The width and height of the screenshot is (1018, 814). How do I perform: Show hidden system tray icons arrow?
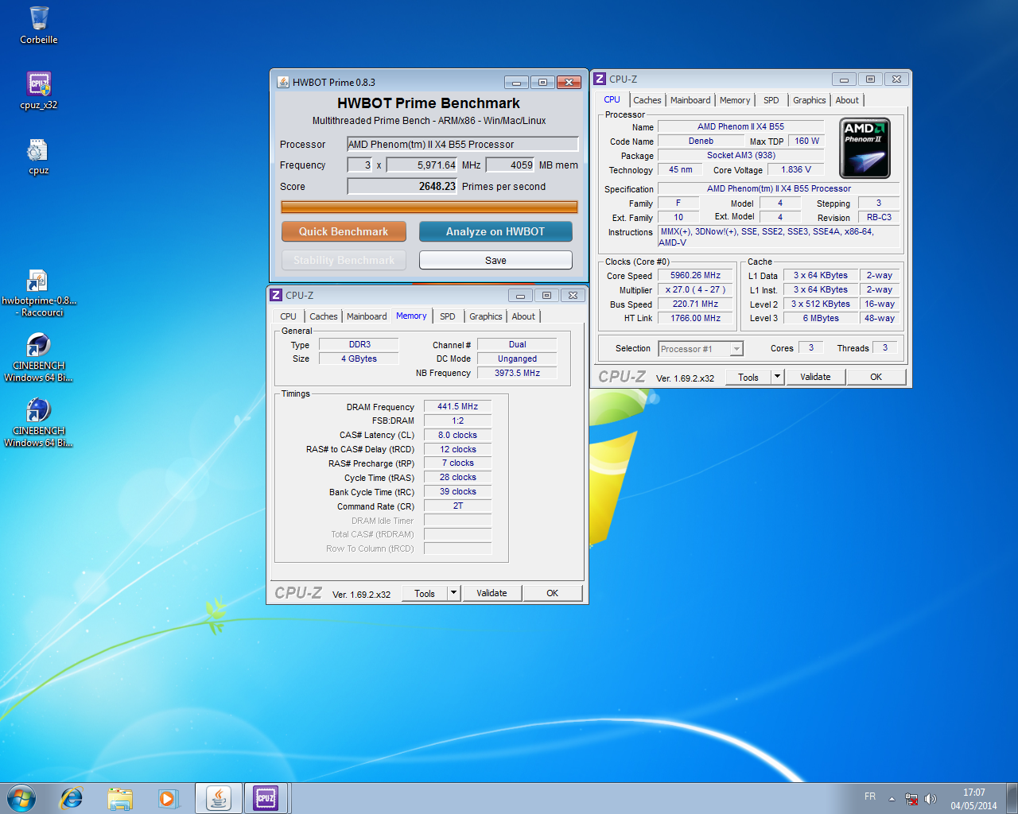[892, 799]
